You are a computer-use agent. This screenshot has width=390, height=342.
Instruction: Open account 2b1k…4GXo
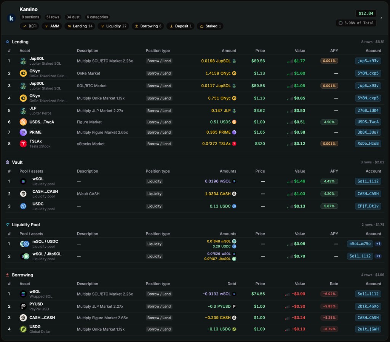tap(368, 307)
